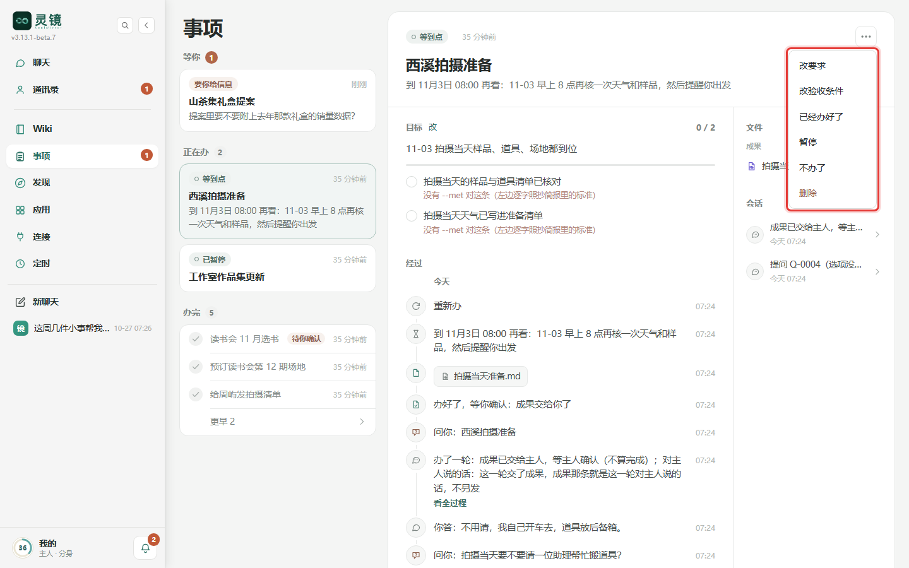Start a 新聊天
This screenshot has height=568, width=909.
82,302
